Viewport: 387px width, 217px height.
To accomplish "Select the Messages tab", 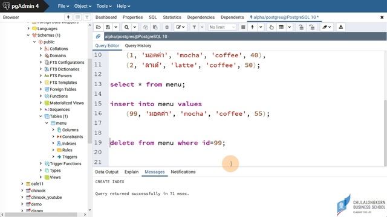I will (155, 172).
